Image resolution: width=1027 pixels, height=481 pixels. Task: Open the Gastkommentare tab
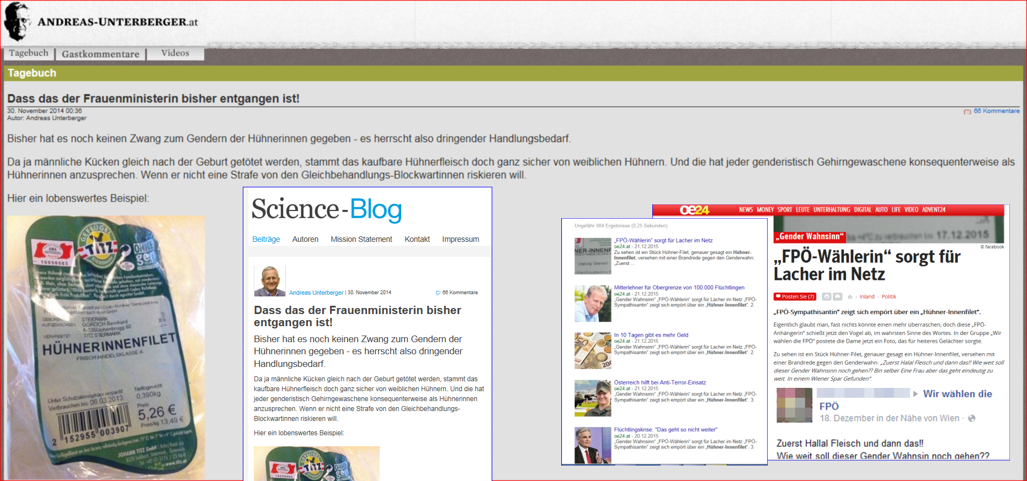tap(100, 54)
